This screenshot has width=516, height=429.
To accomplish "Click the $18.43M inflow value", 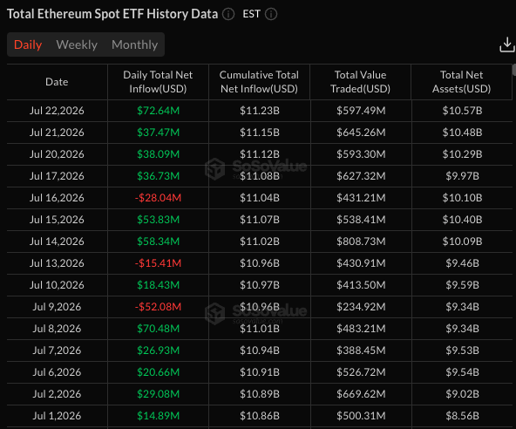I will (x=159, y=285).
